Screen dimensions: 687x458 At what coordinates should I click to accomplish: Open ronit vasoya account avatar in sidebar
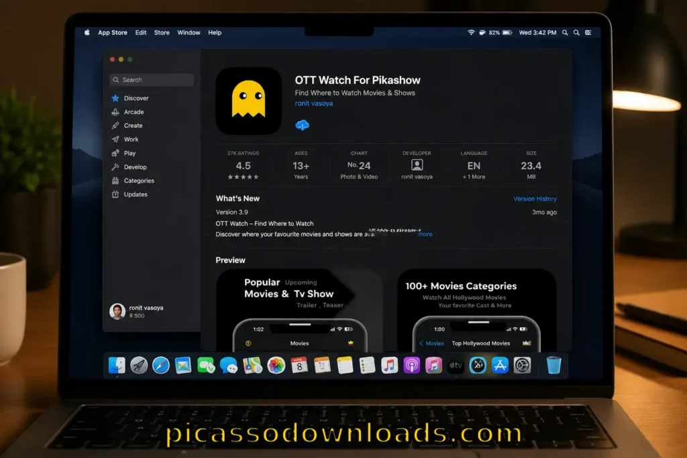tap(117, 311)
